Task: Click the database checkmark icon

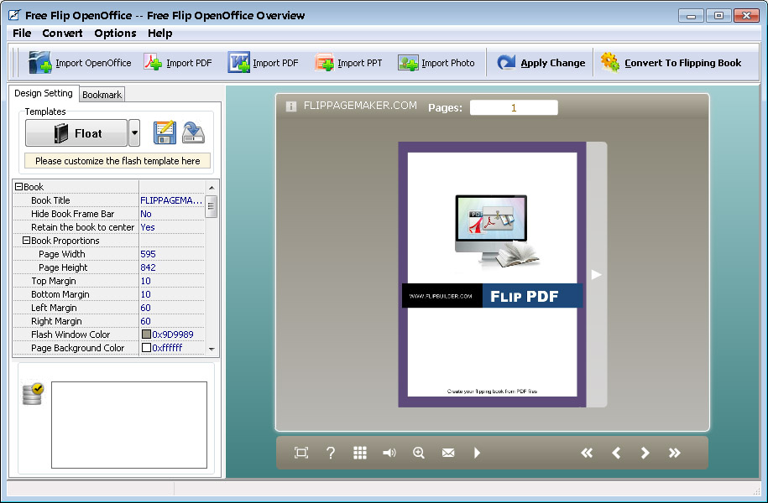Action: pos(33,394)
